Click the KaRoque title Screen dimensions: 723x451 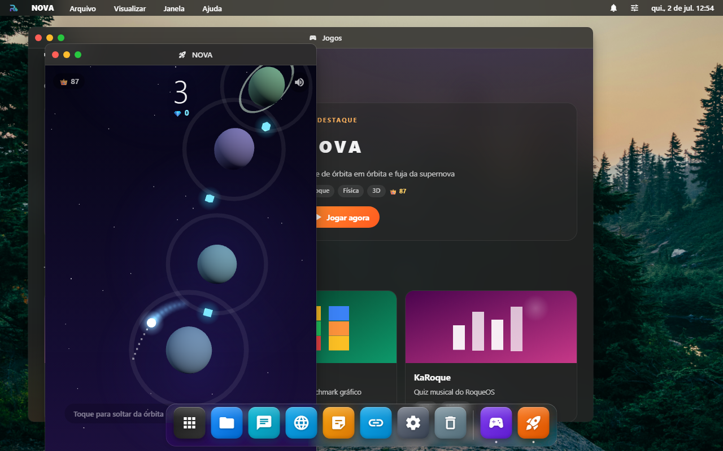coord(432,378)
